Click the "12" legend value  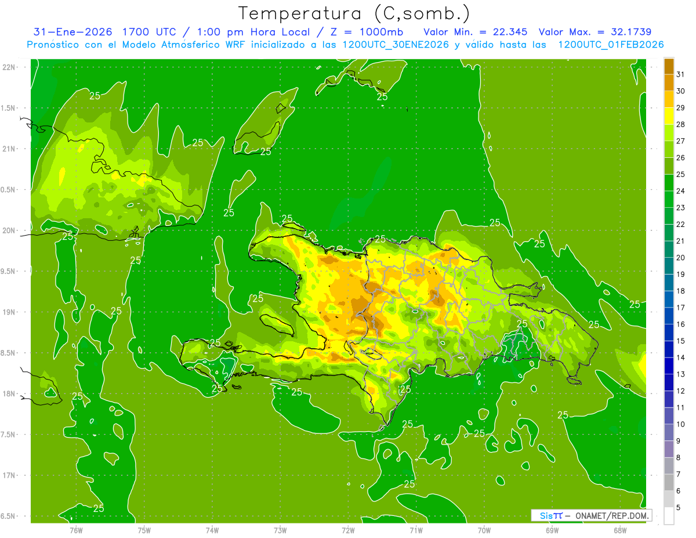(681, 391)
